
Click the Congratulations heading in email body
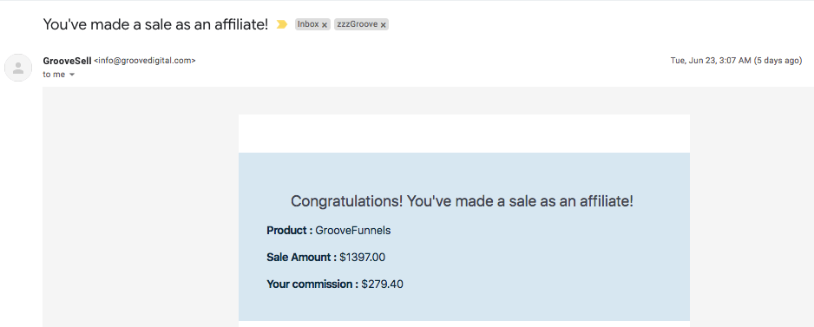[x=462, y=201]
